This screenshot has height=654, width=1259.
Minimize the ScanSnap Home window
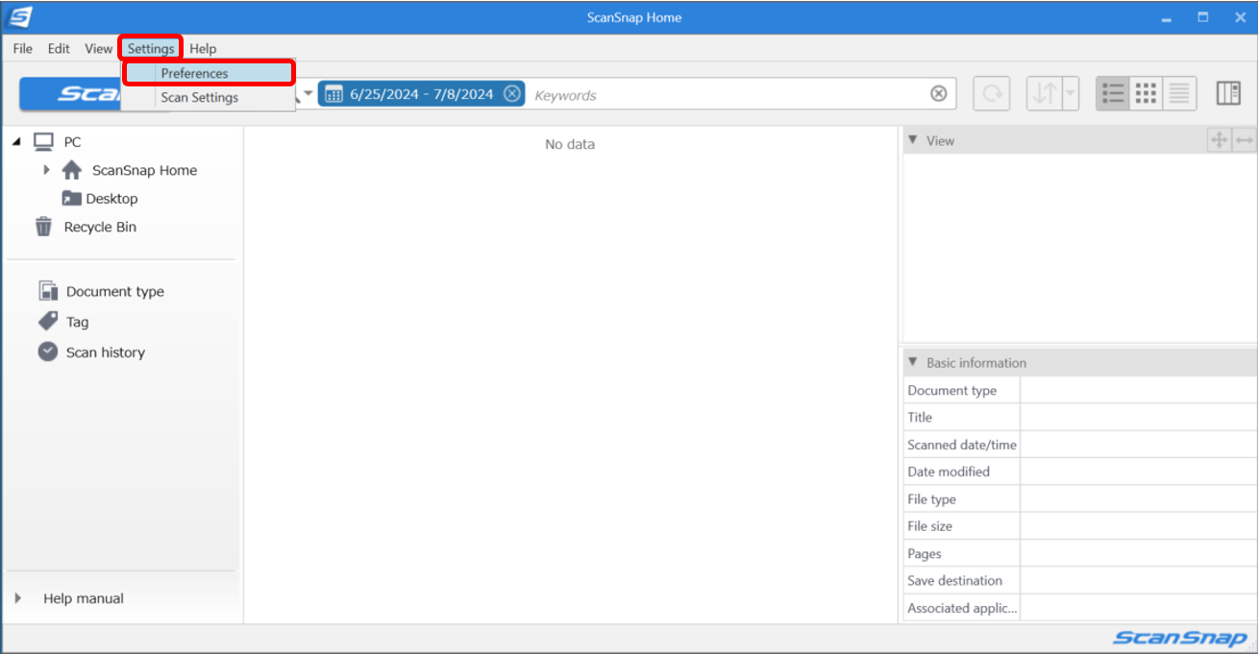pyautogui.click(x=1167, y=17)
